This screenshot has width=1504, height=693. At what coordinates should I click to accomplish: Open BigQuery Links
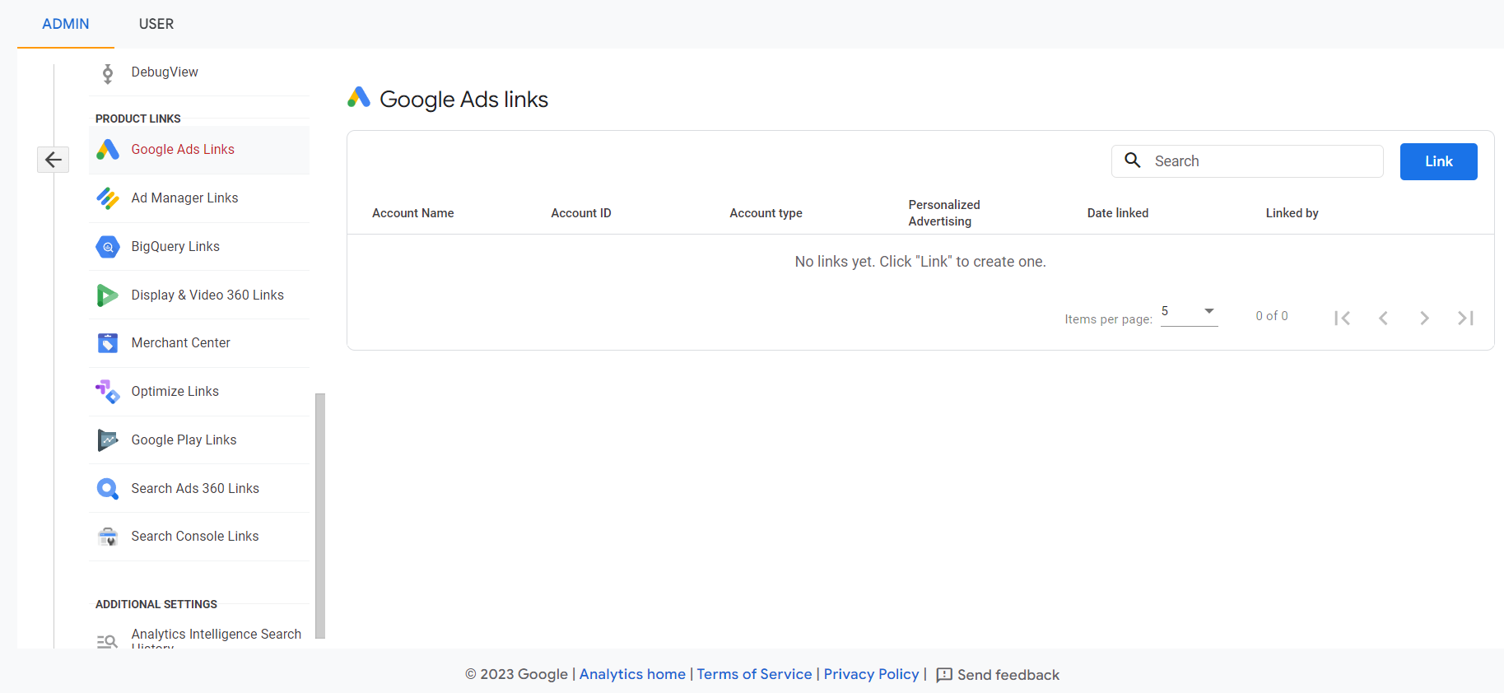tap(199, 247)
